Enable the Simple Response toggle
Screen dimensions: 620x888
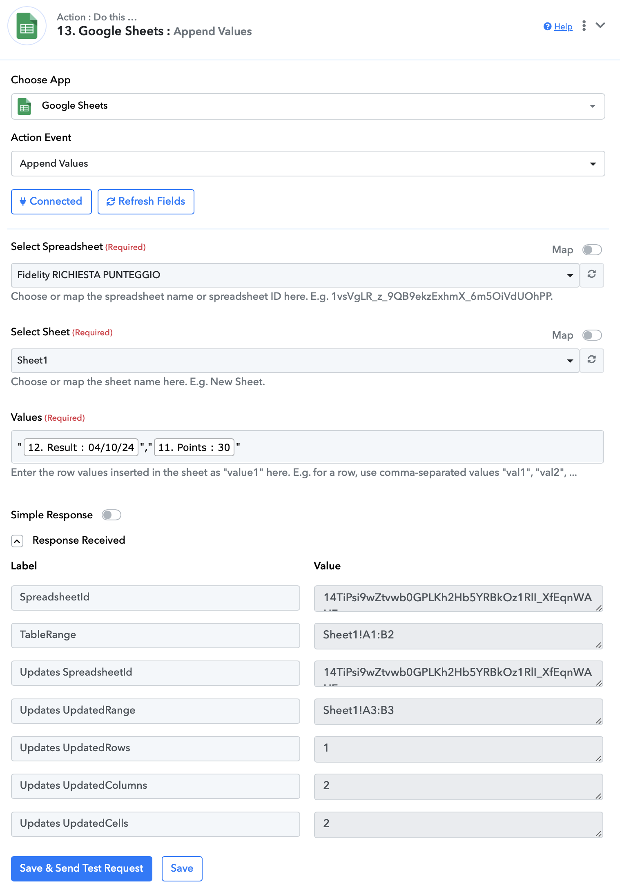111,515
